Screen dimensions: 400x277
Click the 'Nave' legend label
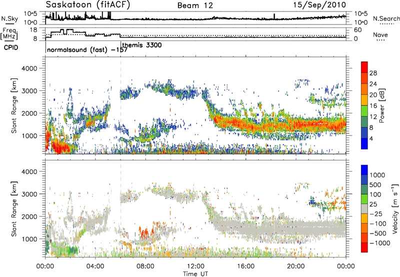[x=380, y=34]
